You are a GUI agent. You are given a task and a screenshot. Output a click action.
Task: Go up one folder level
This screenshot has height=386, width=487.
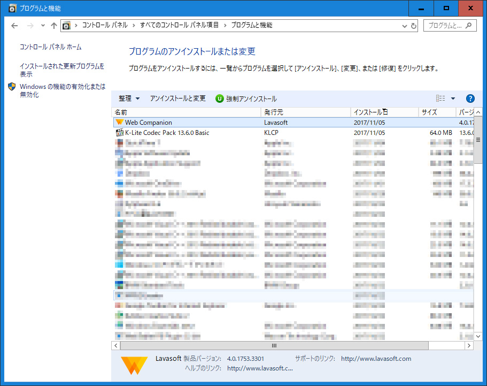[x=54, y=26]
